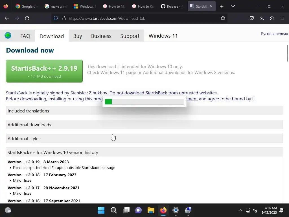This screenshot has height=217, width=289.
Task: Click the Firefox icon in the taskbar
Action: 163,210
